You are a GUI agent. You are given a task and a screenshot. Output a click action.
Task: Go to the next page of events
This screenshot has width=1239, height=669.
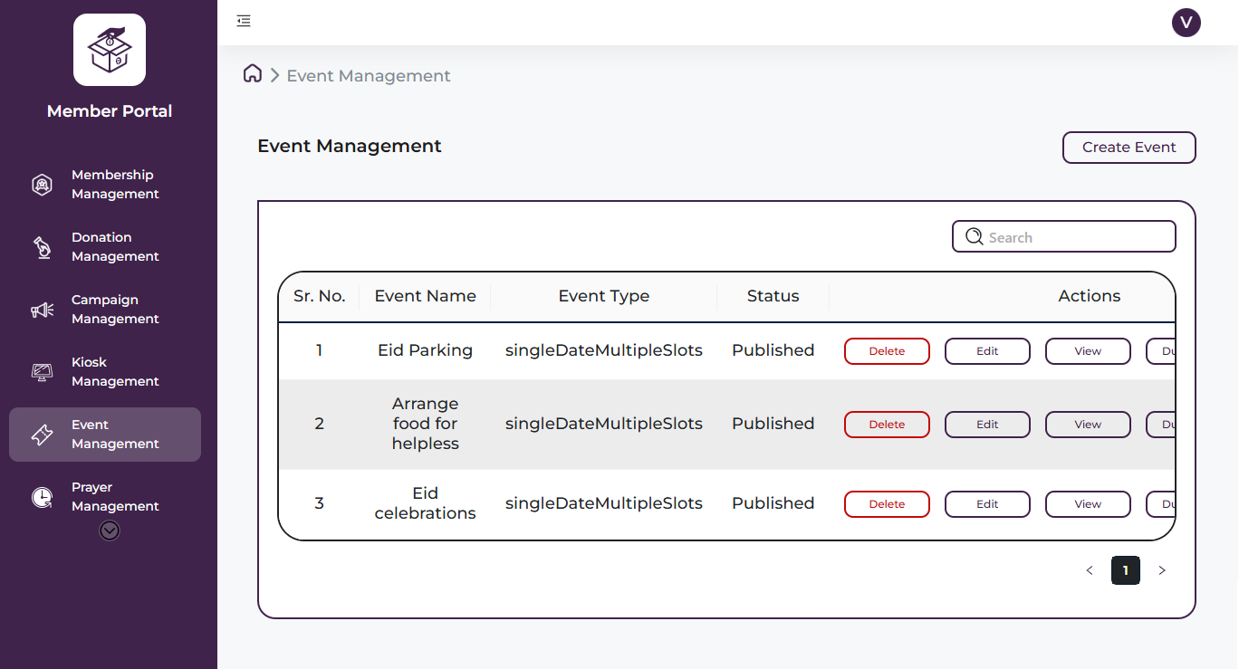[1162, 570]
